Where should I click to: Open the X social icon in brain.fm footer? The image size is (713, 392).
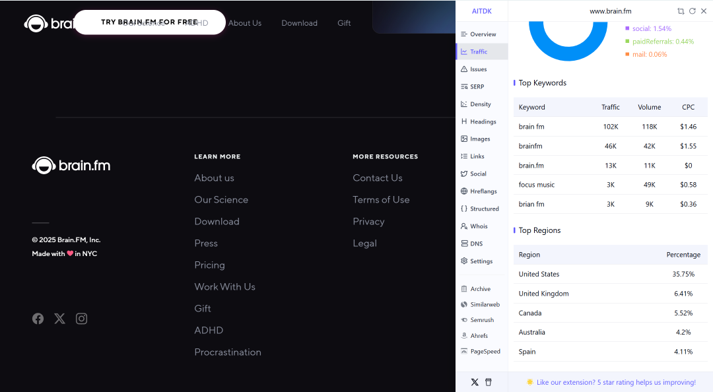tap(59, 319)
